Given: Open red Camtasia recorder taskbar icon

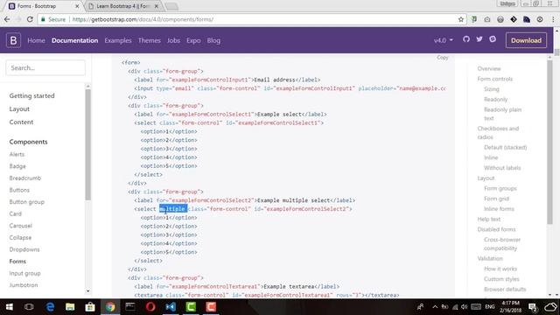Looking at the screenshot, I should (x=211, y=307).
